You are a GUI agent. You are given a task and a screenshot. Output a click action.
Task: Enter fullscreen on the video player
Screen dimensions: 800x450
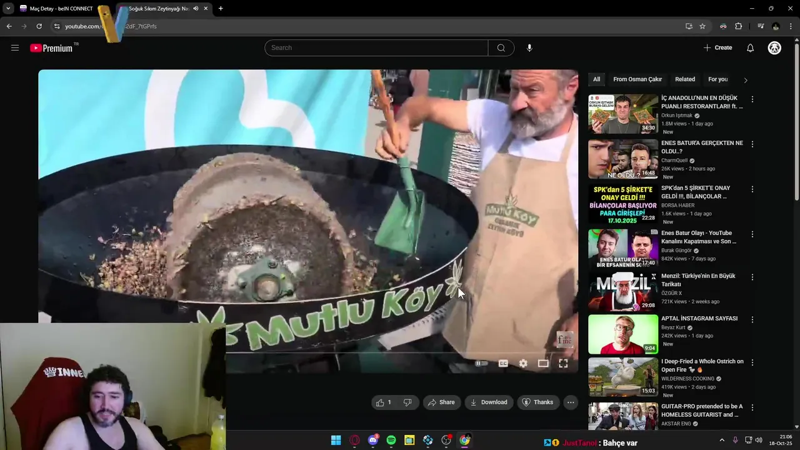tap(563, 363)
